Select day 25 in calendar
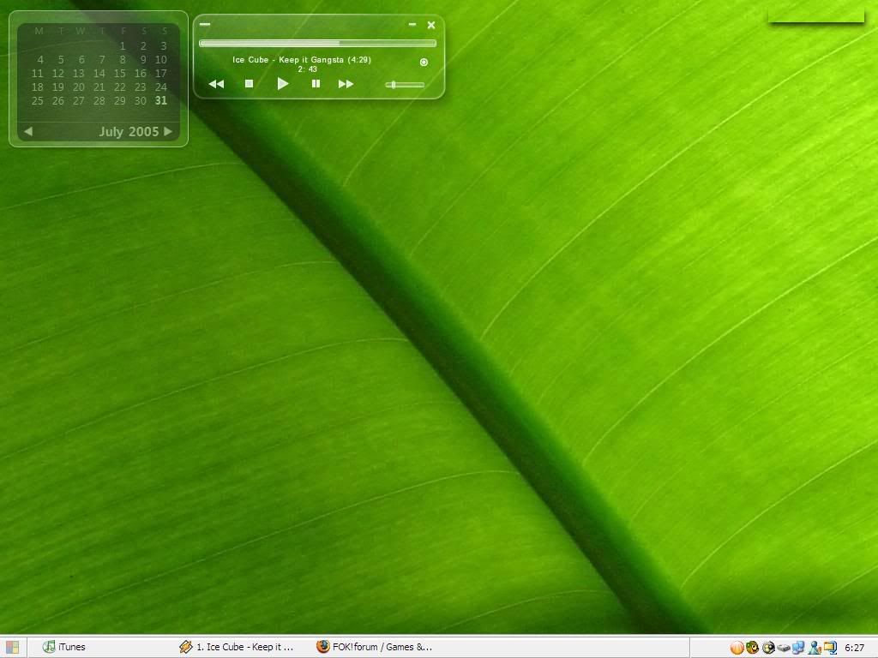 [38, 101]
